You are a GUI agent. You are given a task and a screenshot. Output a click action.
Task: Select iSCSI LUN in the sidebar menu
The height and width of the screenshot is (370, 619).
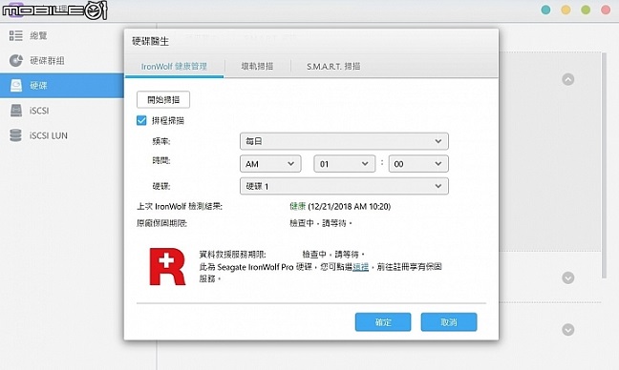[x=48, y=135]
